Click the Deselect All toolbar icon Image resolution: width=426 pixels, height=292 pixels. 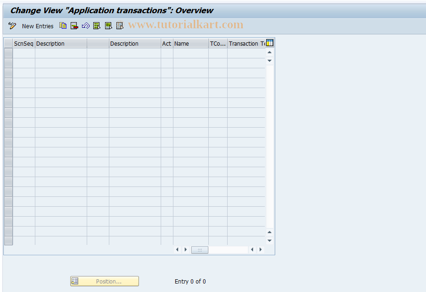coord(120,26)
